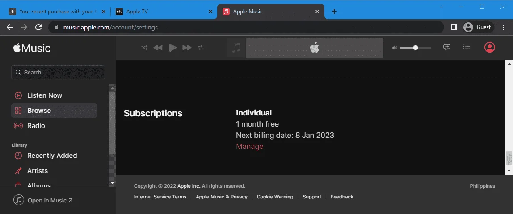View site info lock icon
The height and width of the screenshot is (214, 513).
pyautogui.click(x=57, y=27)
